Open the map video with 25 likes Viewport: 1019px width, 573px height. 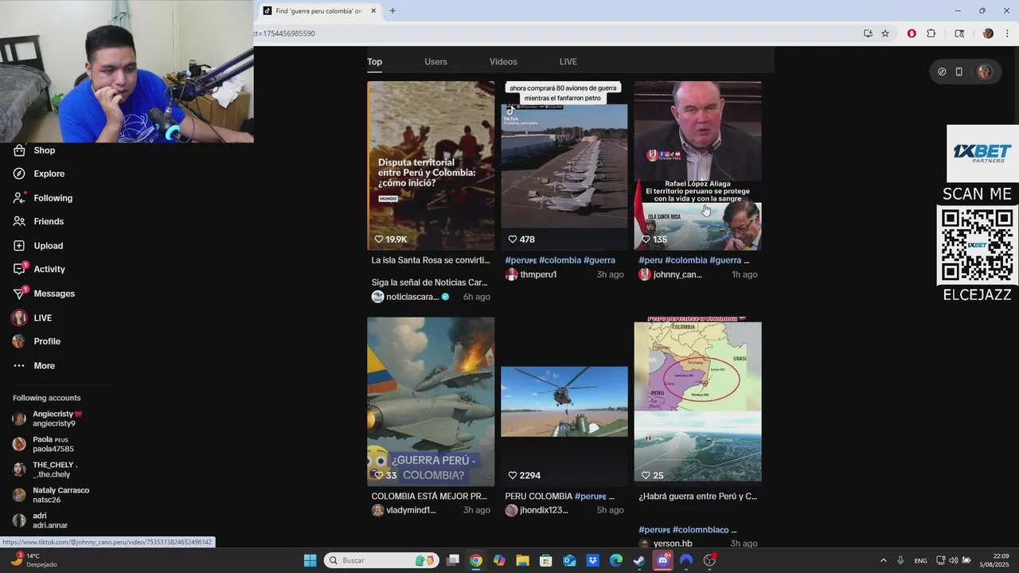click(697, 402)
